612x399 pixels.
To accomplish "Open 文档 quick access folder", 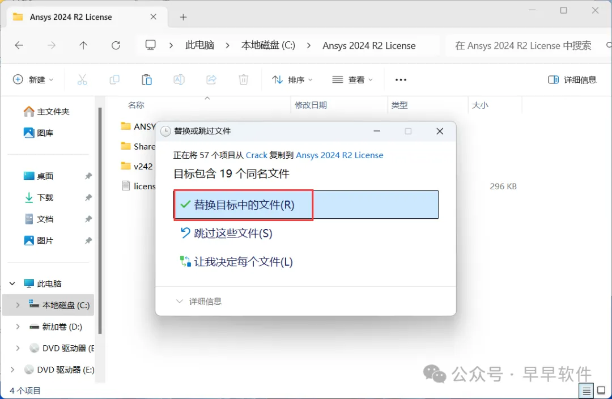I will (x=39, y=219).
